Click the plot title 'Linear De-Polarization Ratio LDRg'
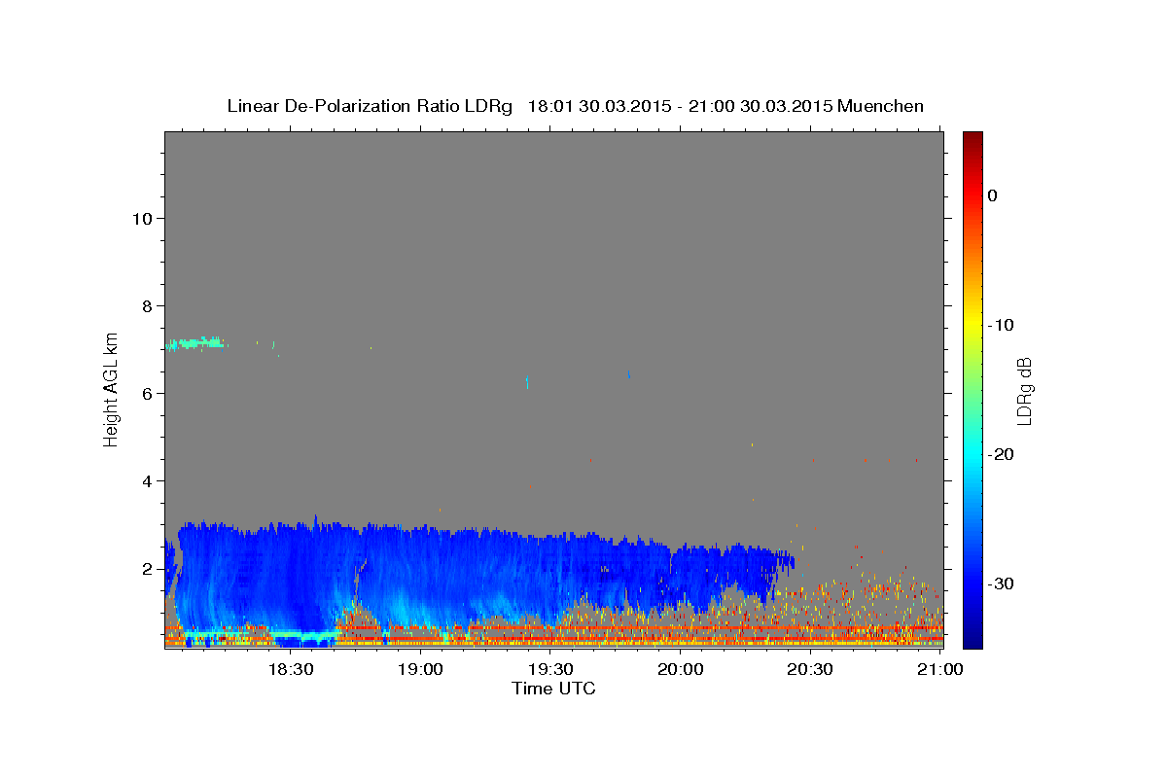 pos(369,106)
